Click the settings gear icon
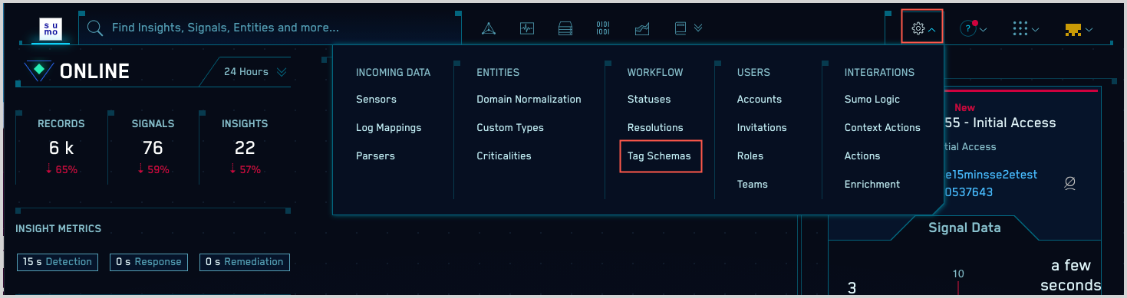The image size is (1127, 298). point(918,29)
